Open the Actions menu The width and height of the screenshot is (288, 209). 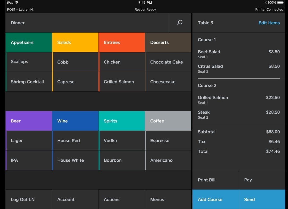click(122, 199)
